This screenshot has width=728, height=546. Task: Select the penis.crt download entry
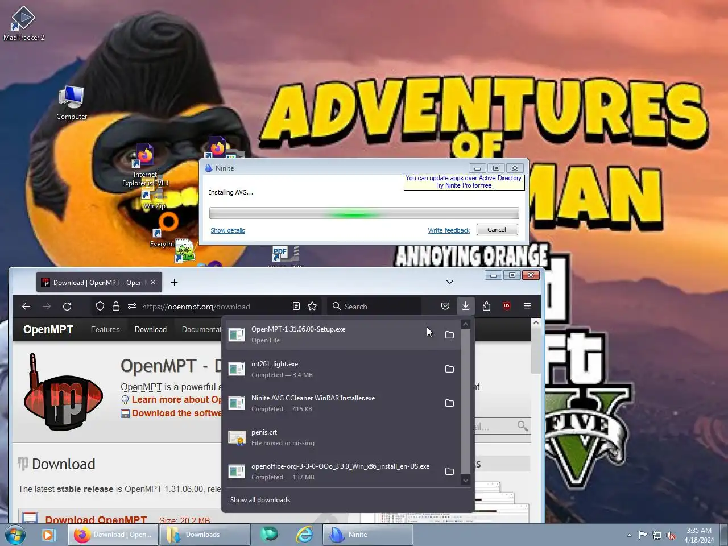tap(343, 437)
